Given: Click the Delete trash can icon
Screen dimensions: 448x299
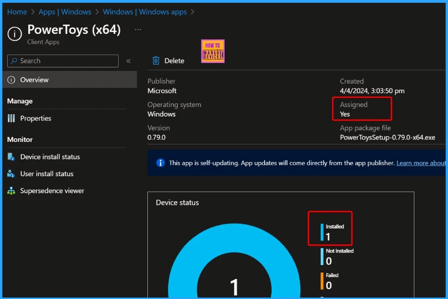Looking at the screenshot, I should (x=156, y=61).
